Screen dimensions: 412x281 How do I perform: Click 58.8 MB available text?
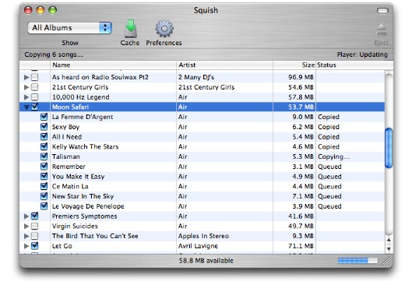(x=206, y=261)
